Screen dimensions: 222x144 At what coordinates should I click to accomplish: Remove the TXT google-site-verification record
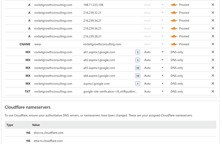213,91
